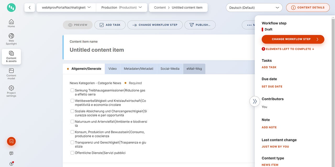Expand the webAprovPortalNachhaltigkeit project dropdown
This screenshot has height=167, width=335.
pyautogui.click(x=66, y=8)
